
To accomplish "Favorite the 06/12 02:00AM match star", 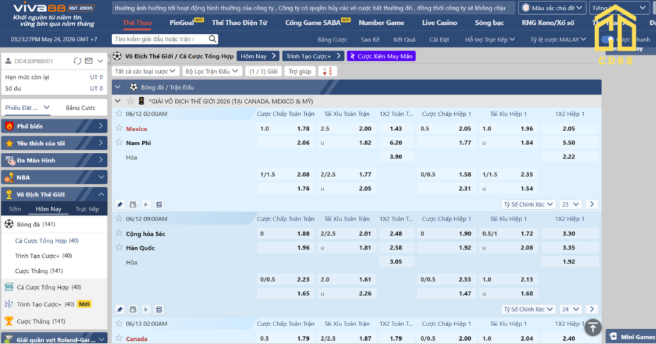I will [119, 114].
